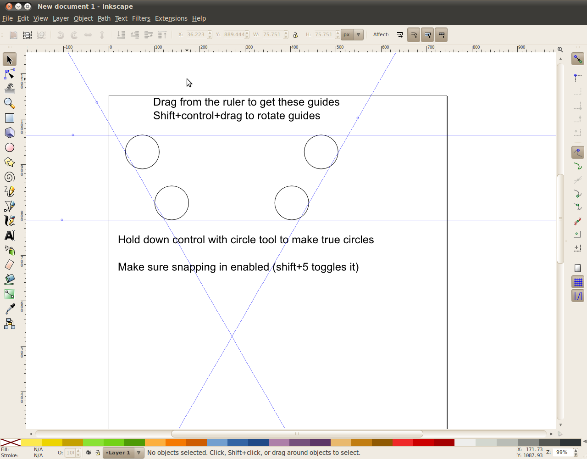The height and width of the screenshot is (459, 587).
Task: Expand the Layer 1 selector dropdown
Action: coord(138,453)
